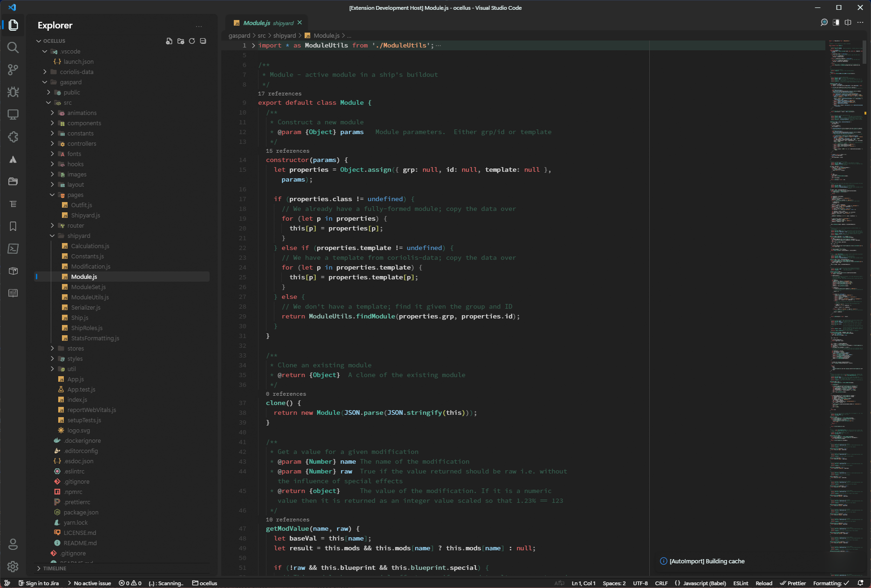Click Spaces: 2 indentation setting
Screen dimensions: 871x588
[x=614, y=583]
